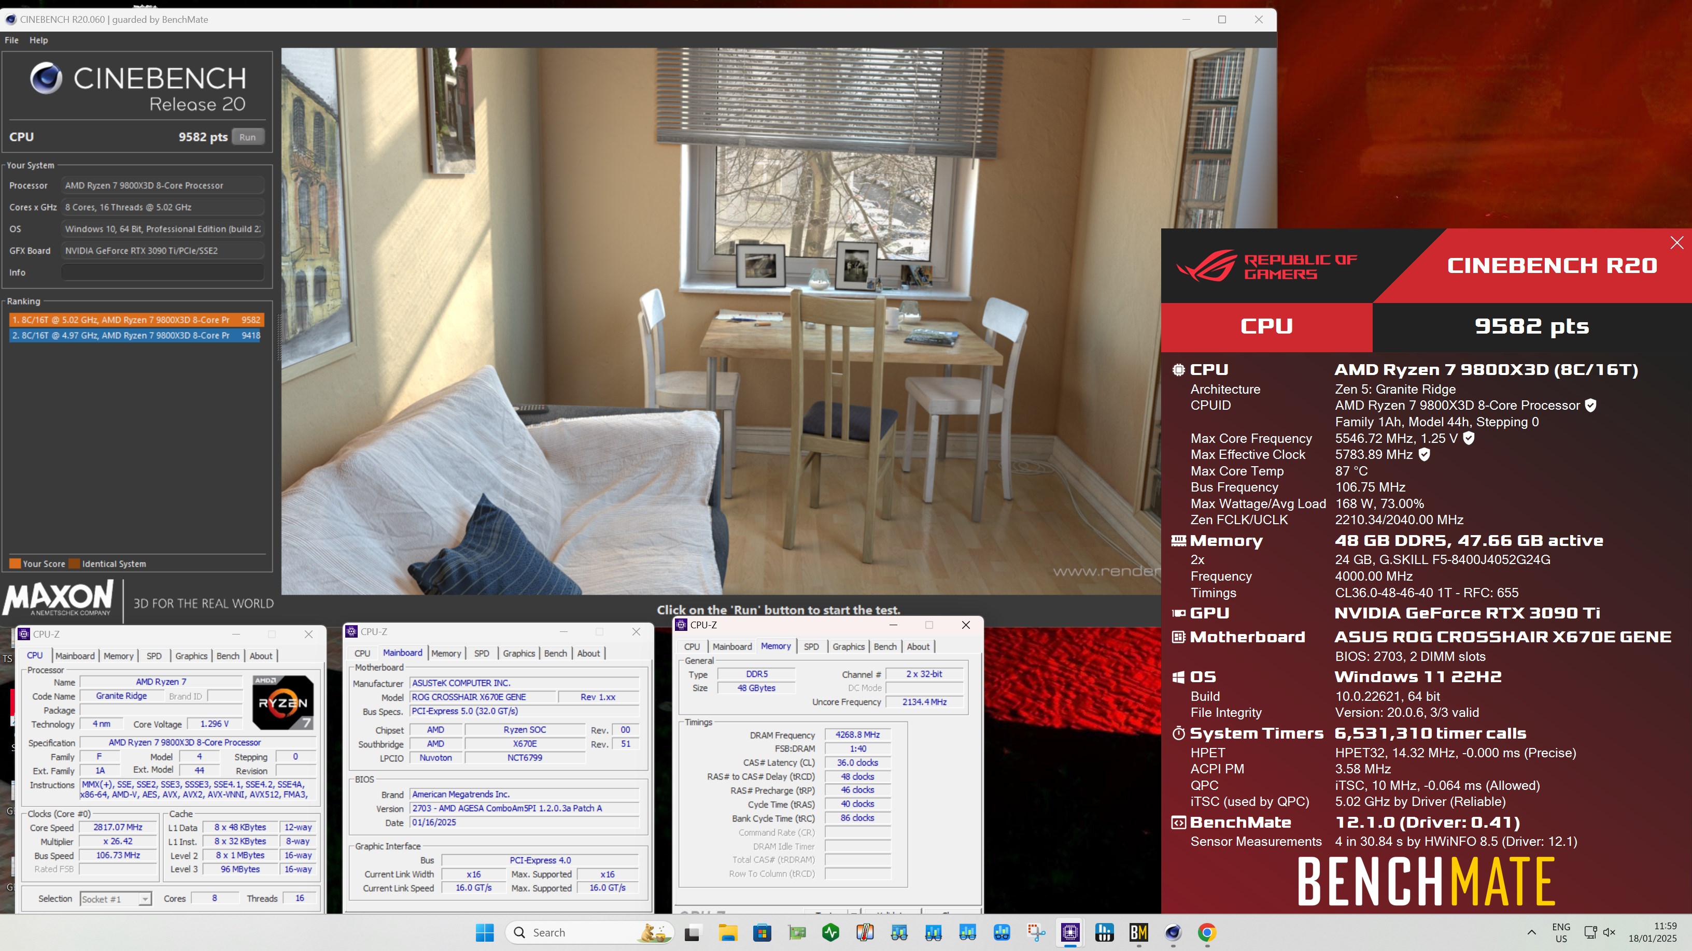Click title bar icon of CPU-Z Memory window
The width and height of the screenshot is (1692, 951).
681,625
